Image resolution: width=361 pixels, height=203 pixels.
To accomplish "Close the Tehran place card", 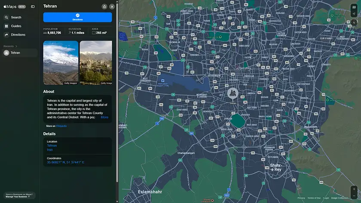I will coord(112,6).
